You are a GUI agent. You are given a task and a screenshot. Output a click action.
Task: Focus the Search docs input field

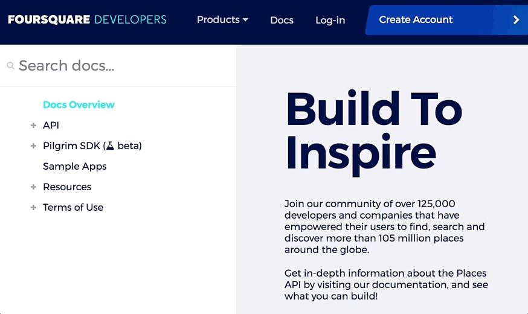pyautogui.click(x=118, y=66)
